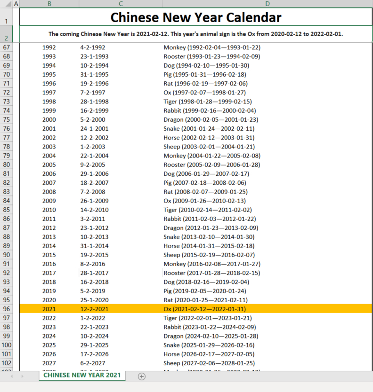Select cell Ox (2021-02-12—2022-01-31)
This screenshot has width=373, height=392.
click(268, 309)
